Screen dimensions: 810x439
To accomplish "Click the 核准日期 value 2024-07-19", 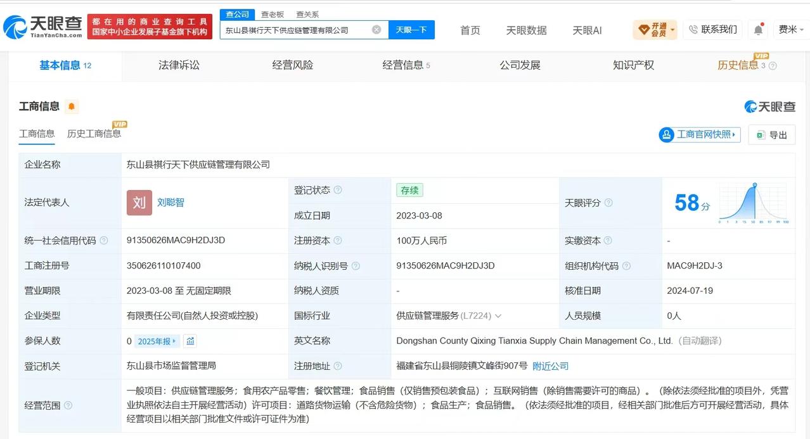I will click(690, 291).
